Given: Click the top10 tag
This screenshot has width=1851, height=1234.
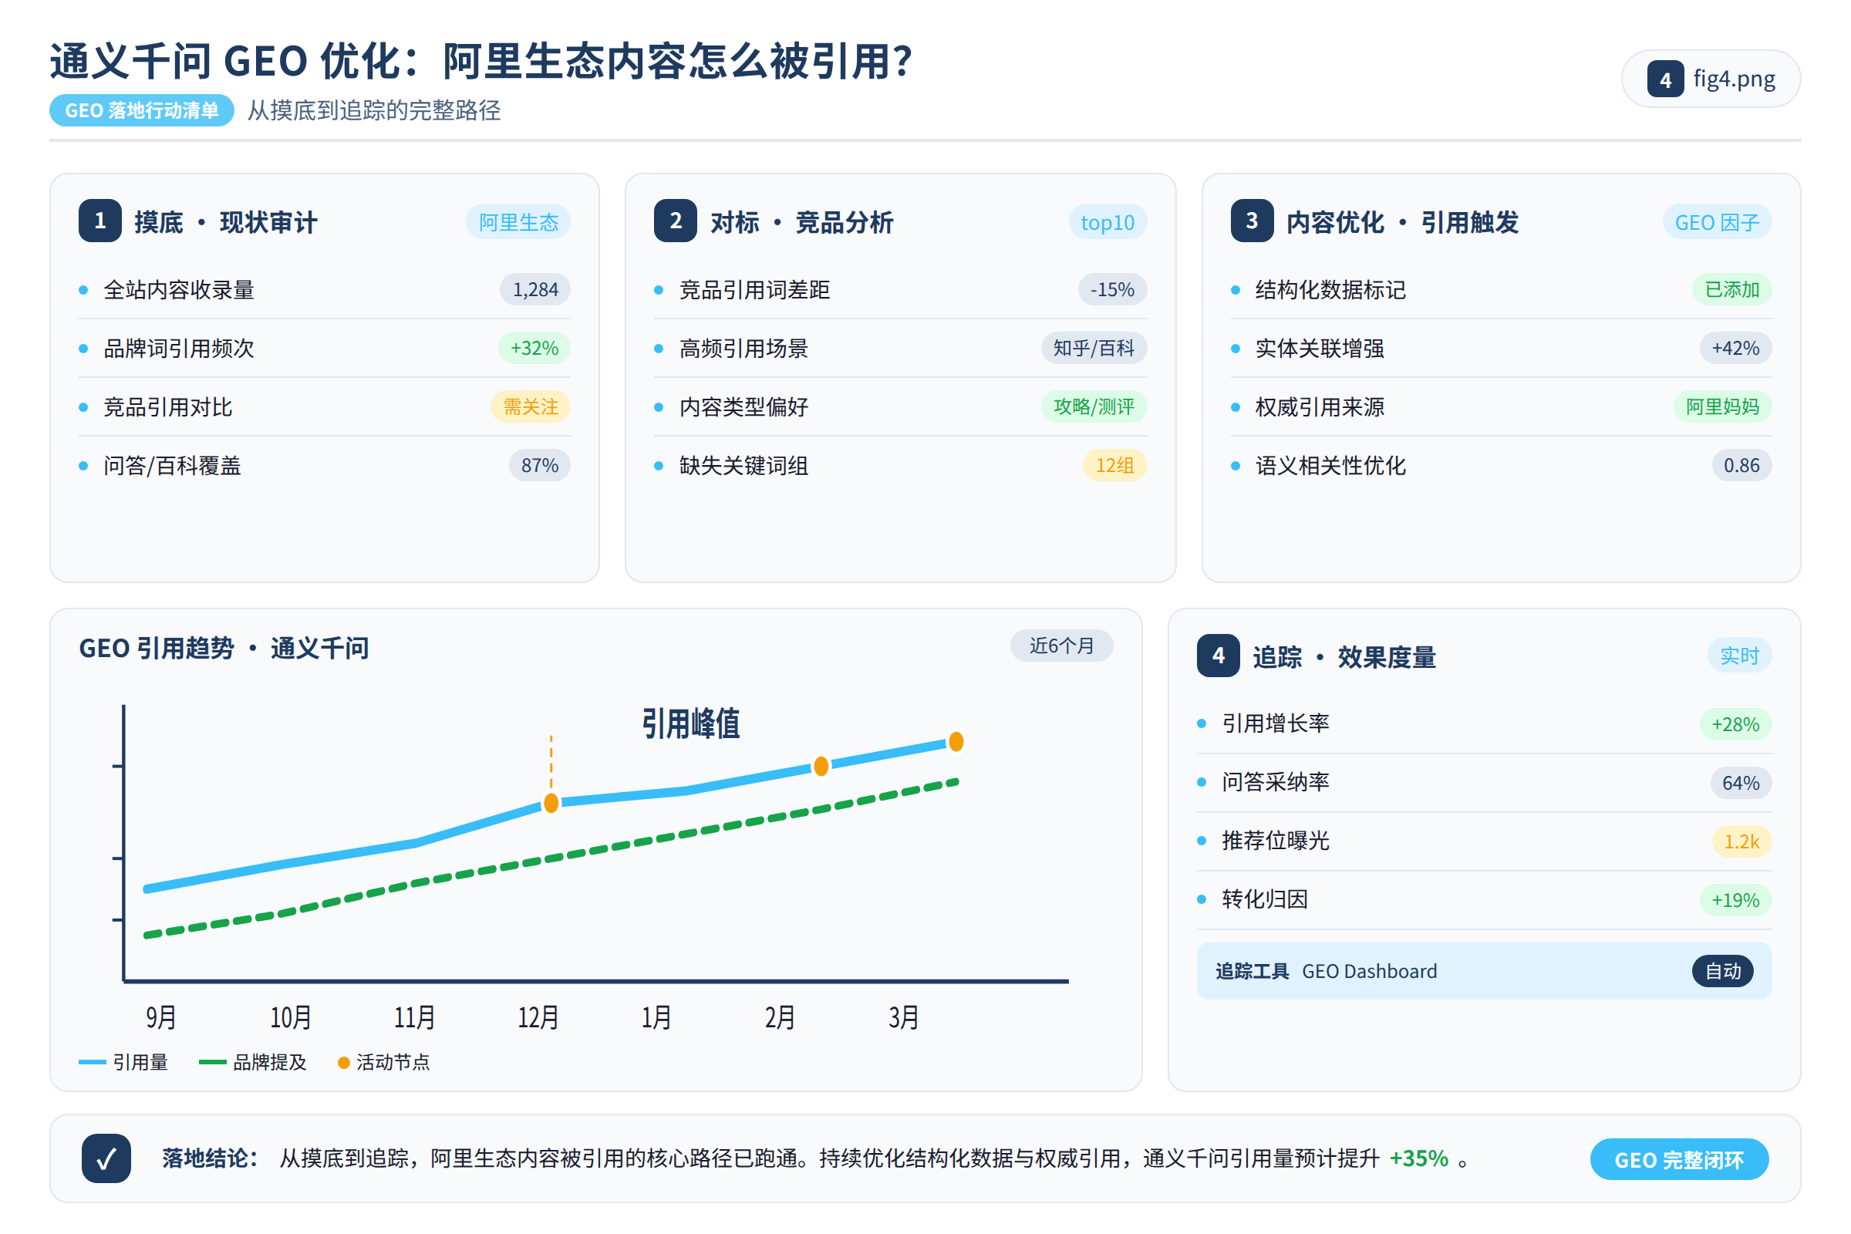Looking at the screenshot, I should tap(1108, 223).
